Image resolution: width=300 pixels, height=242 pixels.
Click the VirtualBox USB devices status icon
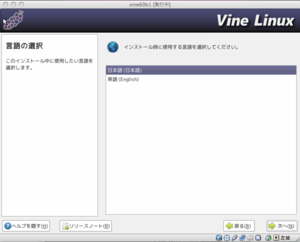click(x=235, y=238)
